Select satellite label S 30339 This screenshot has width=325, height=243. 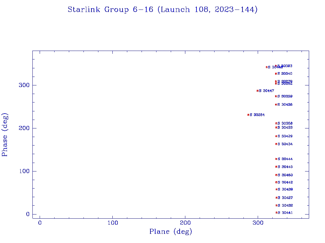tap(285, 96)
